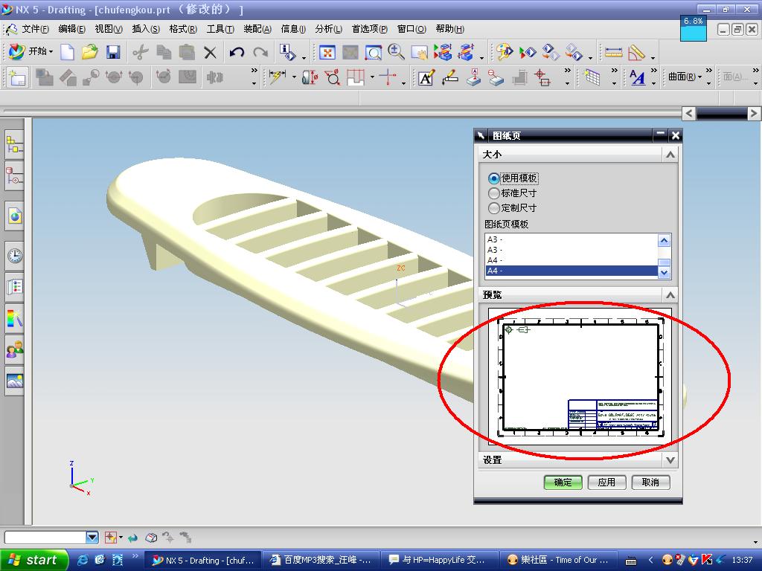Image resolution: width=762 pixels, height=571 pixels.
Task: Activate the Zoom window icon
Action: click(374, 52)
